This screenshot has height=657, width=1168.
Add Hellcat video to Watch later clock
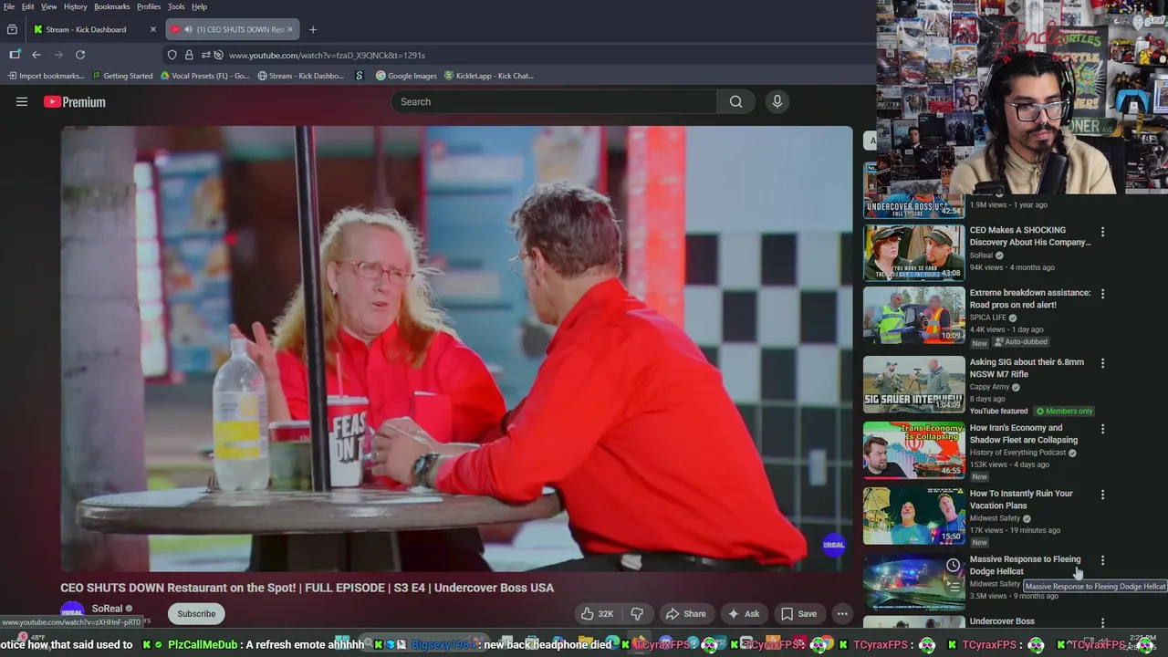click(953, 566)
